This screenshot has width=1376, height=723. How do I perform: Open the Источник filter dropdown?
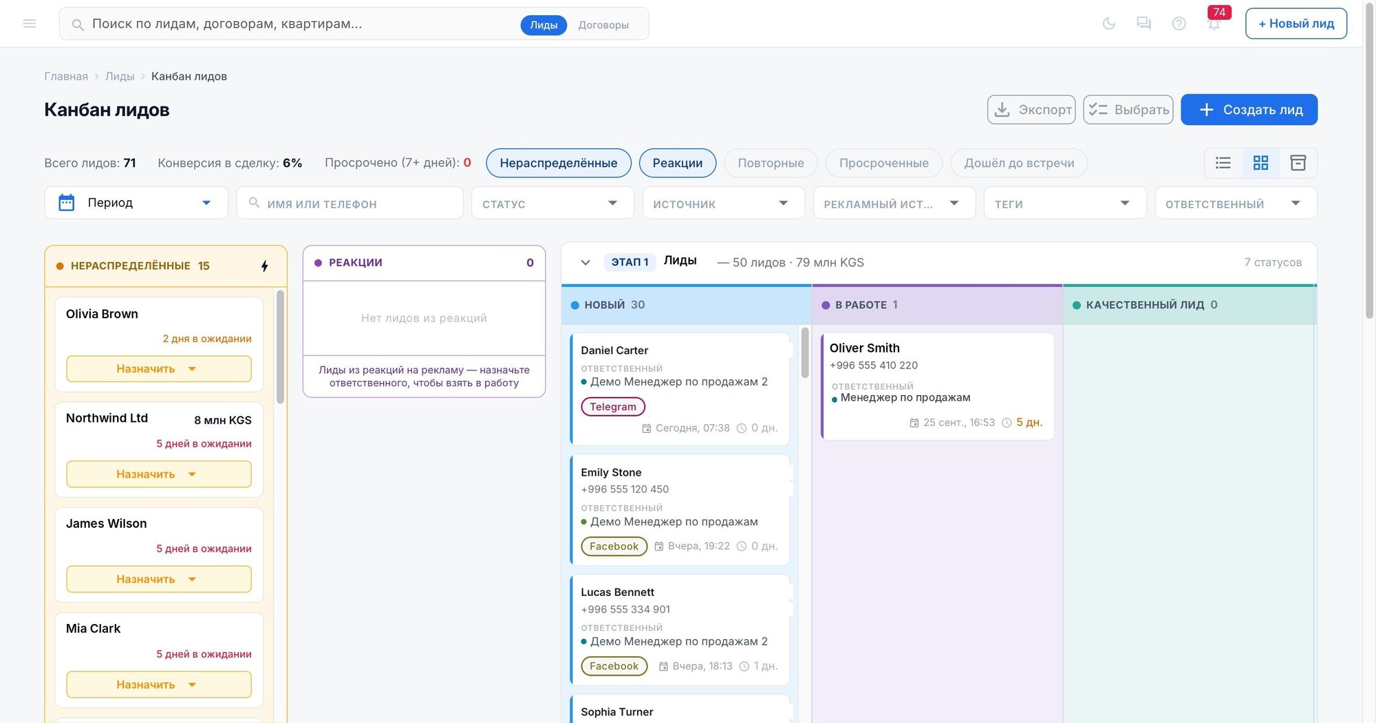coord(724,203)
